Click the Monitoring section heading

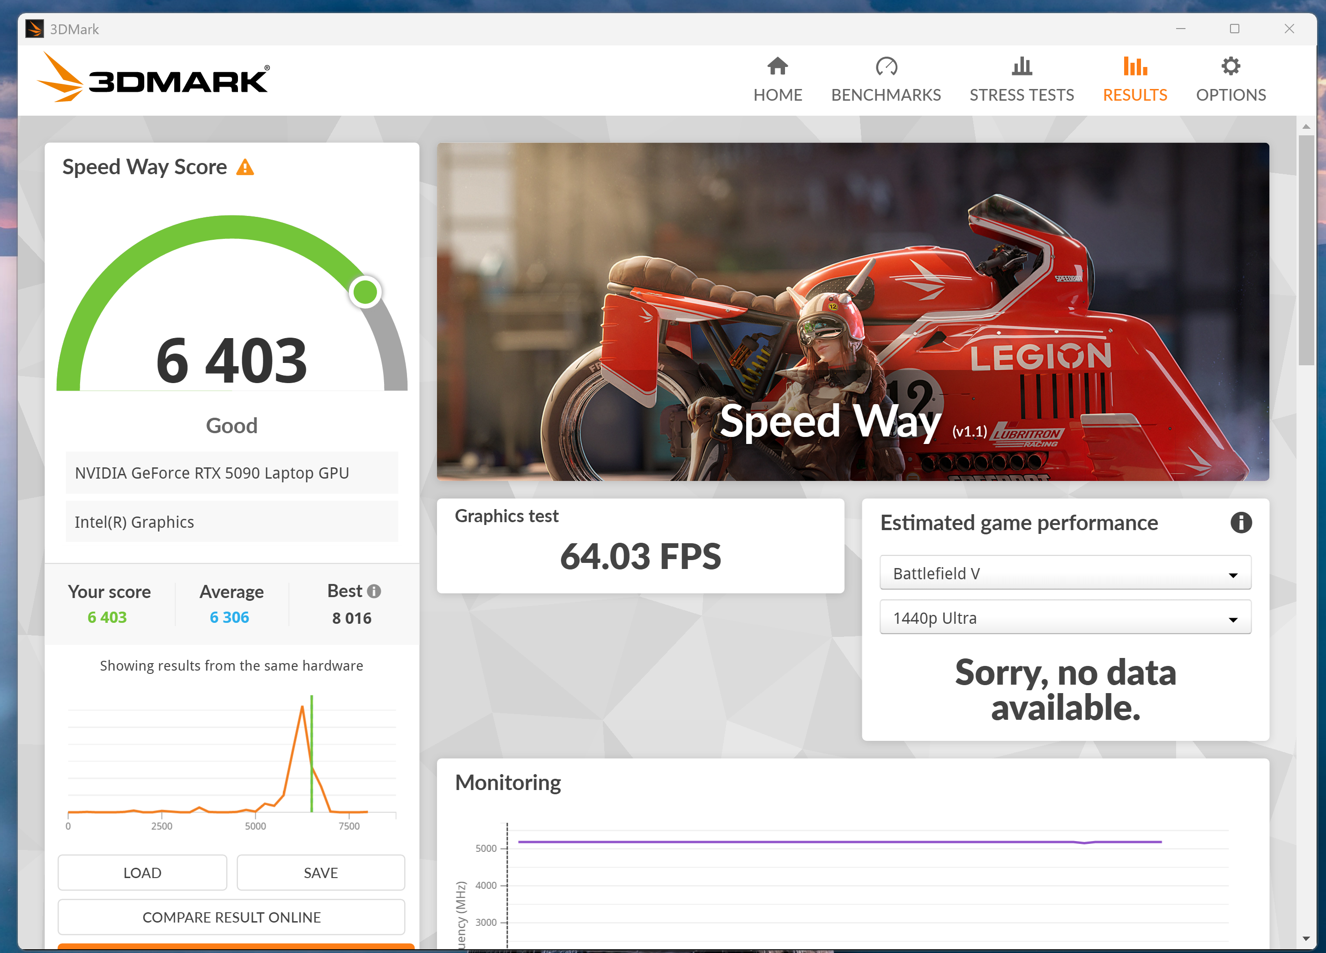click(x=507, y=782)
